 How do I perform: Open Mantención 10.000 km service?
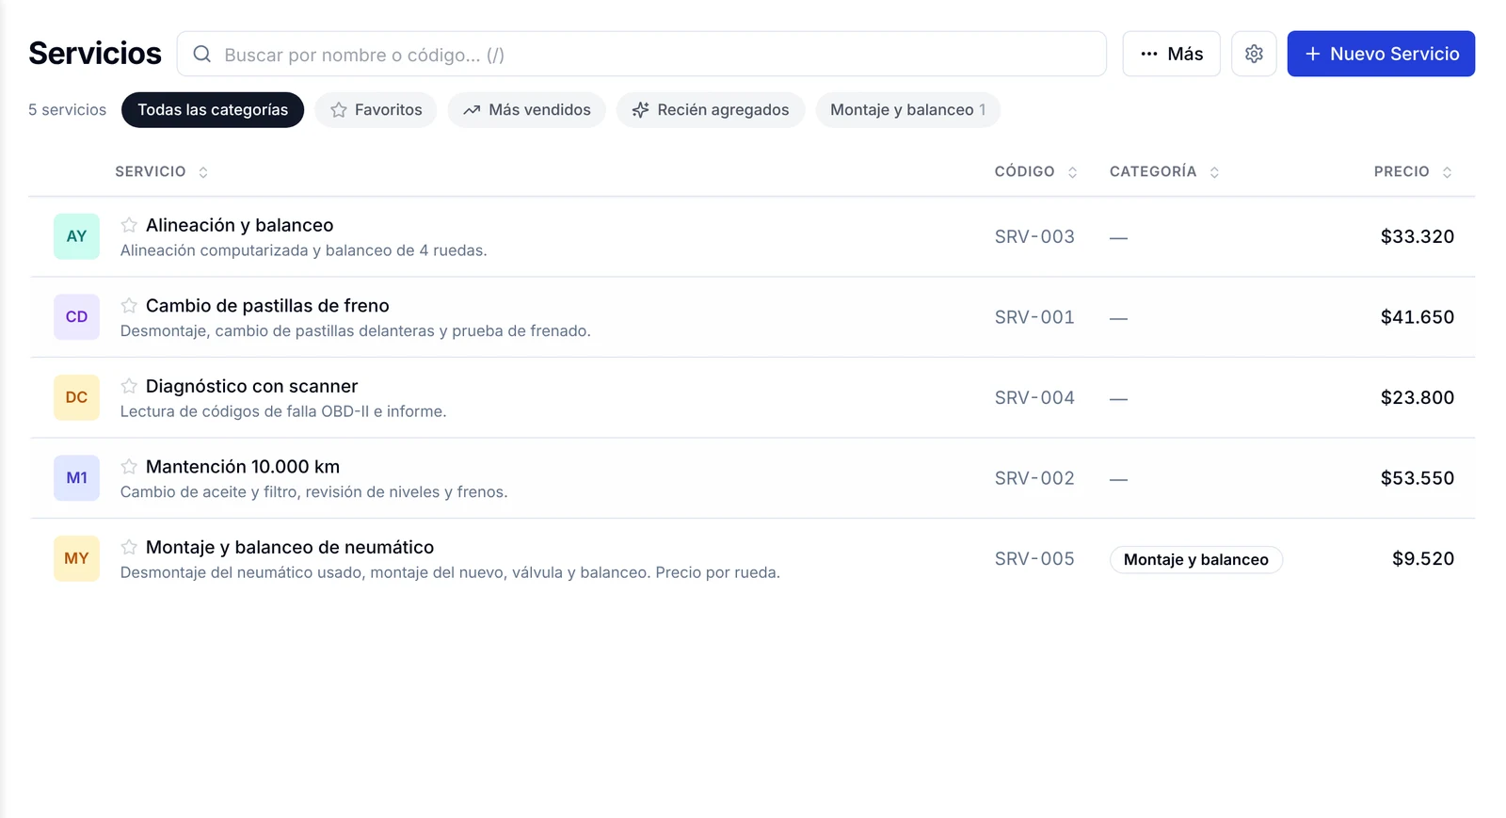pyautogui.click(x=243, y=467)
